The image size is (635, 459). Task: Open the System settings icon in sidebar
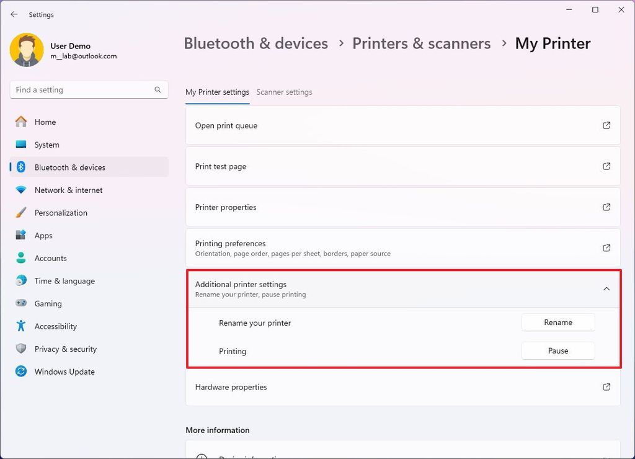20,145
